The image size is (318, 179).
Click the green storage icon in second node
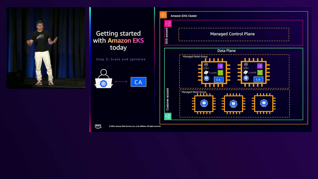(260, 73)
